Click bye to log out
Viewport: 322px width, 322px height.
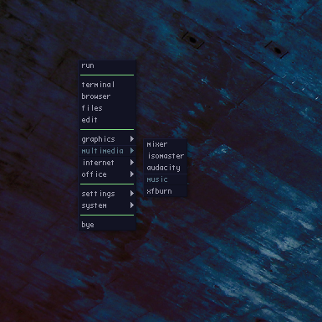pos(107,225)
